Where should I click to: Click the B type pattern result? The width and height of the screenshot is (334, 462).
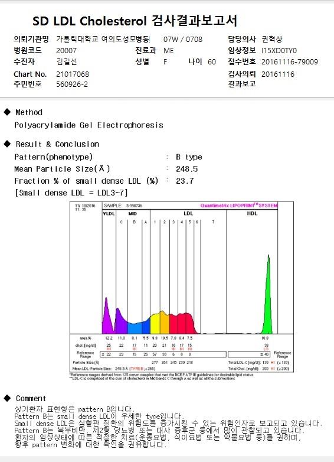pyautogui.click(x=189, y=157)
